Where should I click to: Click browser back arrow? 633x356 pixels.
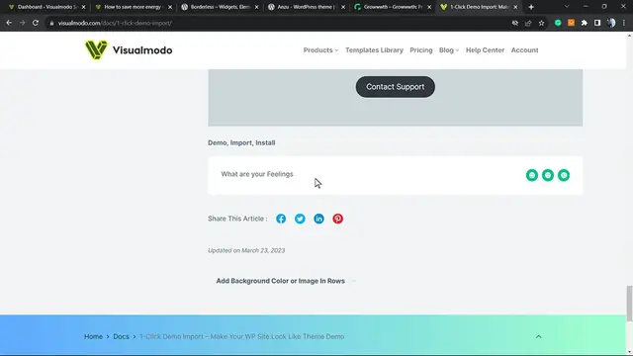pyautogui.click(x=9, y=23)
